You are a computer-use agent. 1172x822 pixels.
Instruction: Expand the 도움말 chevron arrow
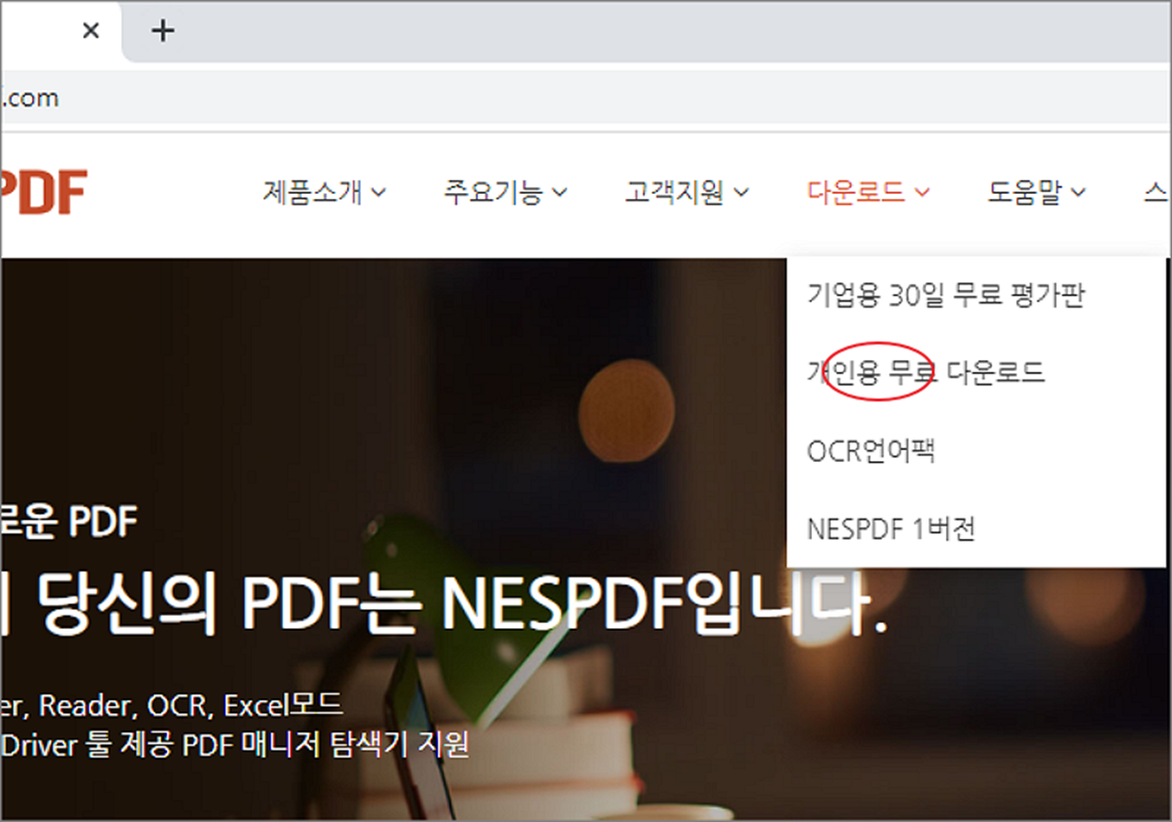point(1078,193)
